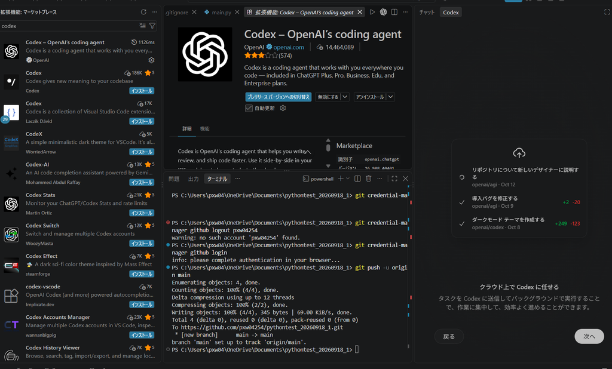612x369 pixels.
Task: Click the large OpenAI Codex extension logo
Action: click(205, 54)
